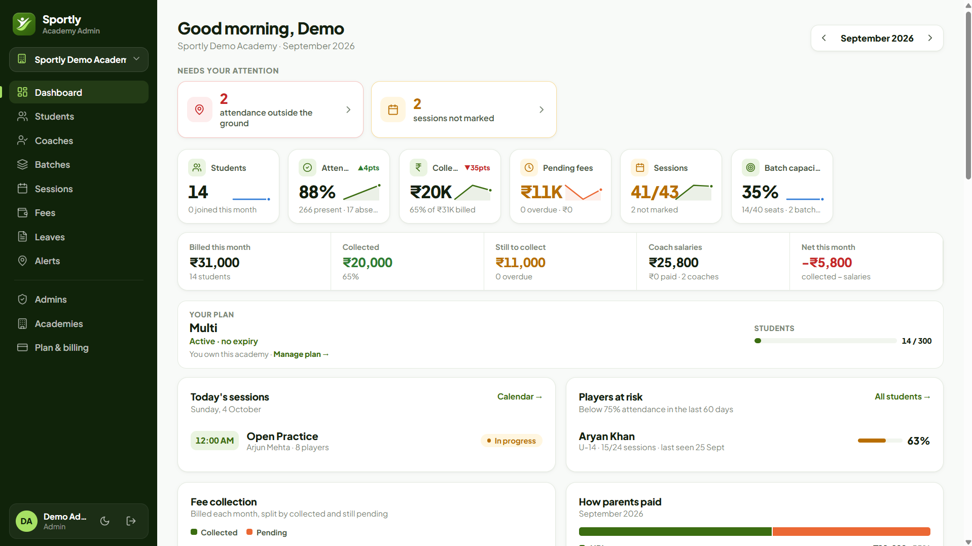Click the students 14 / 300 progress bar
This screenshot has width=972, height=546.
click(825, 341)
